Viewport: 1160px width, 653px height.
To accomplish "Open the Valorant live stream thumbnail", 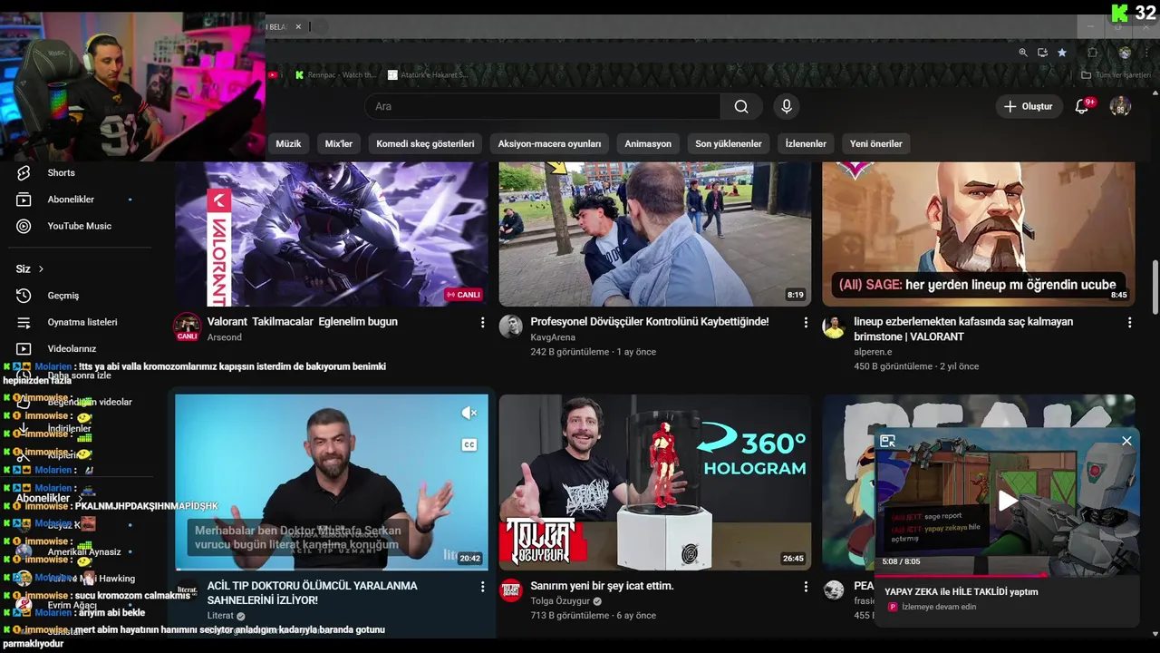I will [x=332, y=234].
